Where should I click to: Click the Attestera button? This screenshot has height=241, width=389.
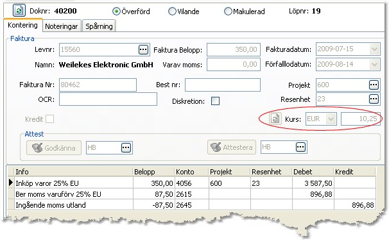[x=232, y=147]
